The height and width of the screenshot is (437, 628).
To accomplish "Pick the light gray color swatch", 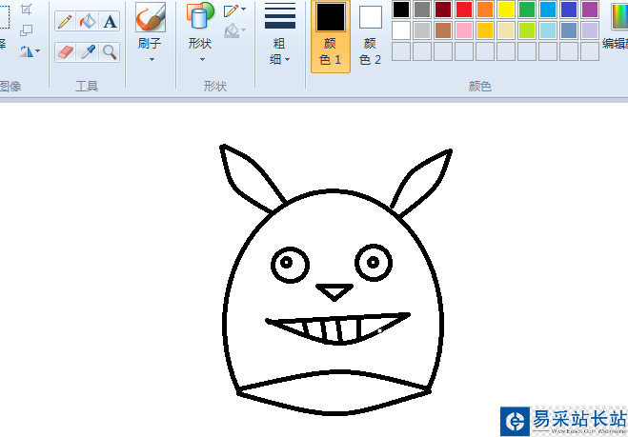I will (422, 30).
